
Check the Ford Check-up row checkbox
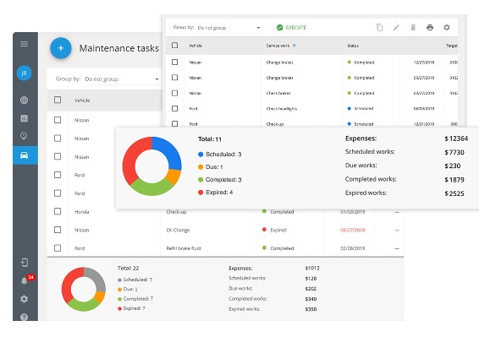(x=174, y=123)
